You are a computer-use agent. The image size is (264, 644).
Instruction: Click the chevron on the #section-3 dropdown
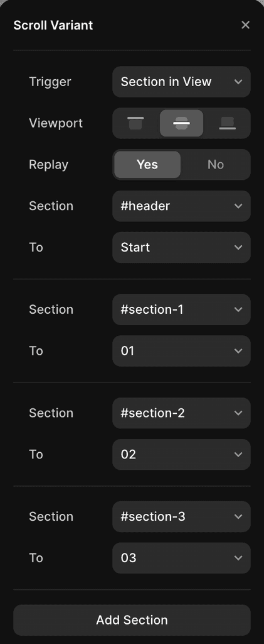click(x=238, y=517)
